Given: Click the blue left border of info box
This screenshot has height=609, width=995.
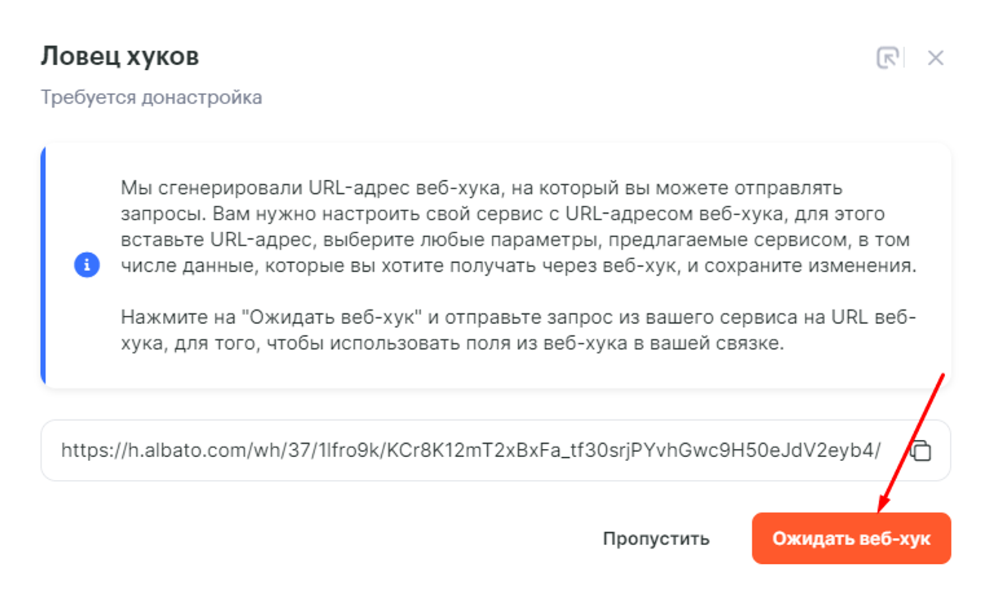Looking at the screenshot, I should tap(43, 265).
